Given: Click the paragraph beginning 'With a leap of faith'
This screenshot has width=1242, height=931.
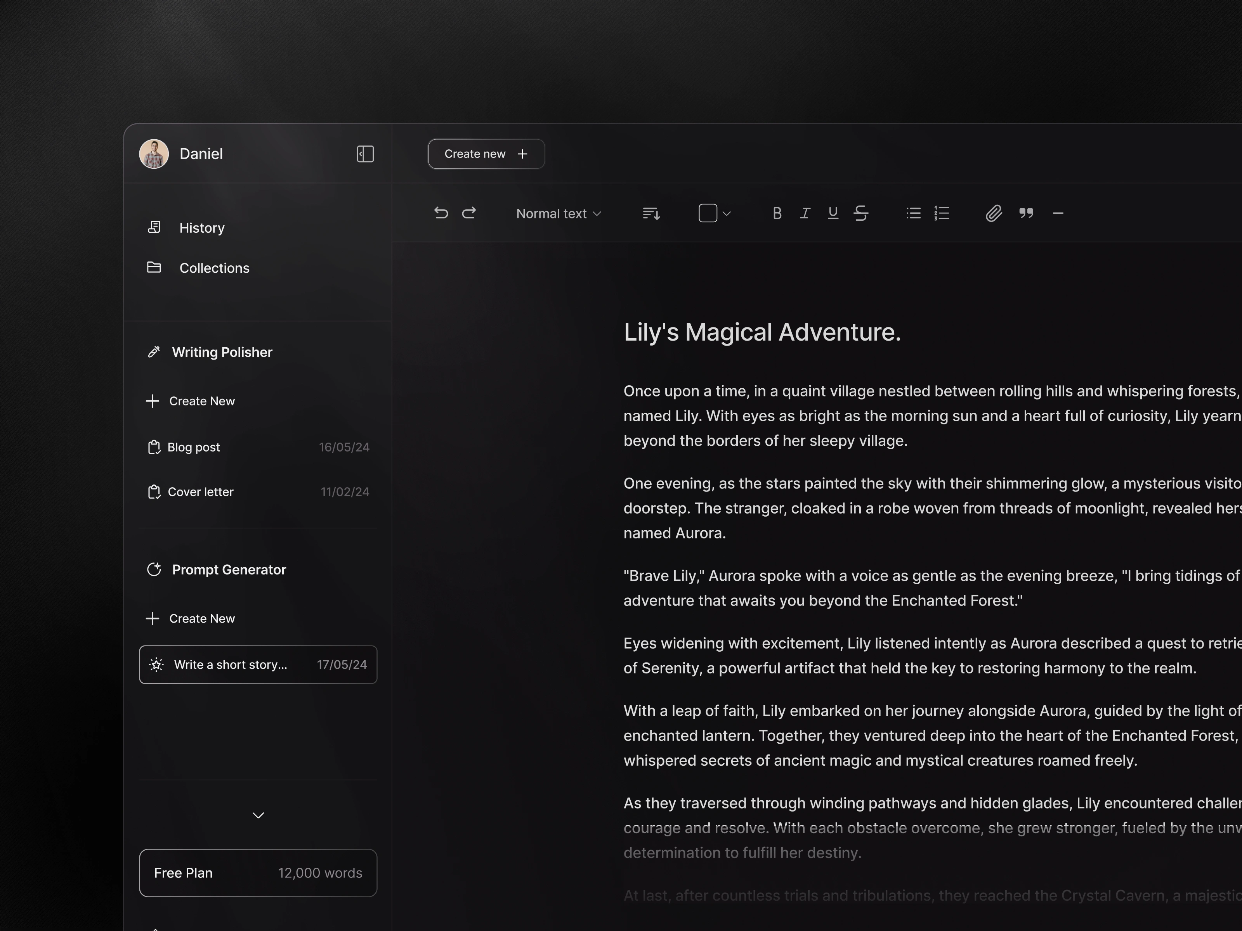Looking at the screenshot, I should point(932,735).
